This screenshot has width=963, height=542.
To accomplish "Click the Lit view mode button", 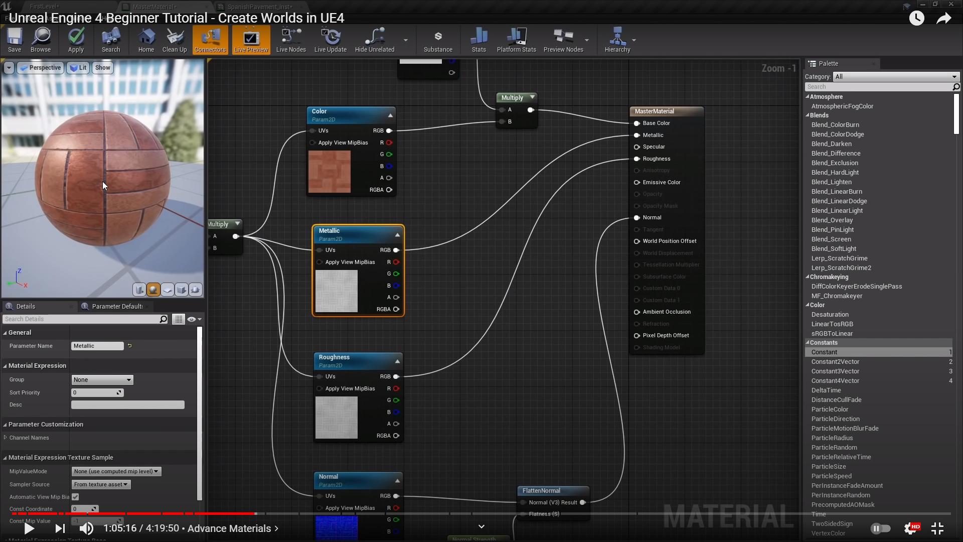I will tap(78, 68).
